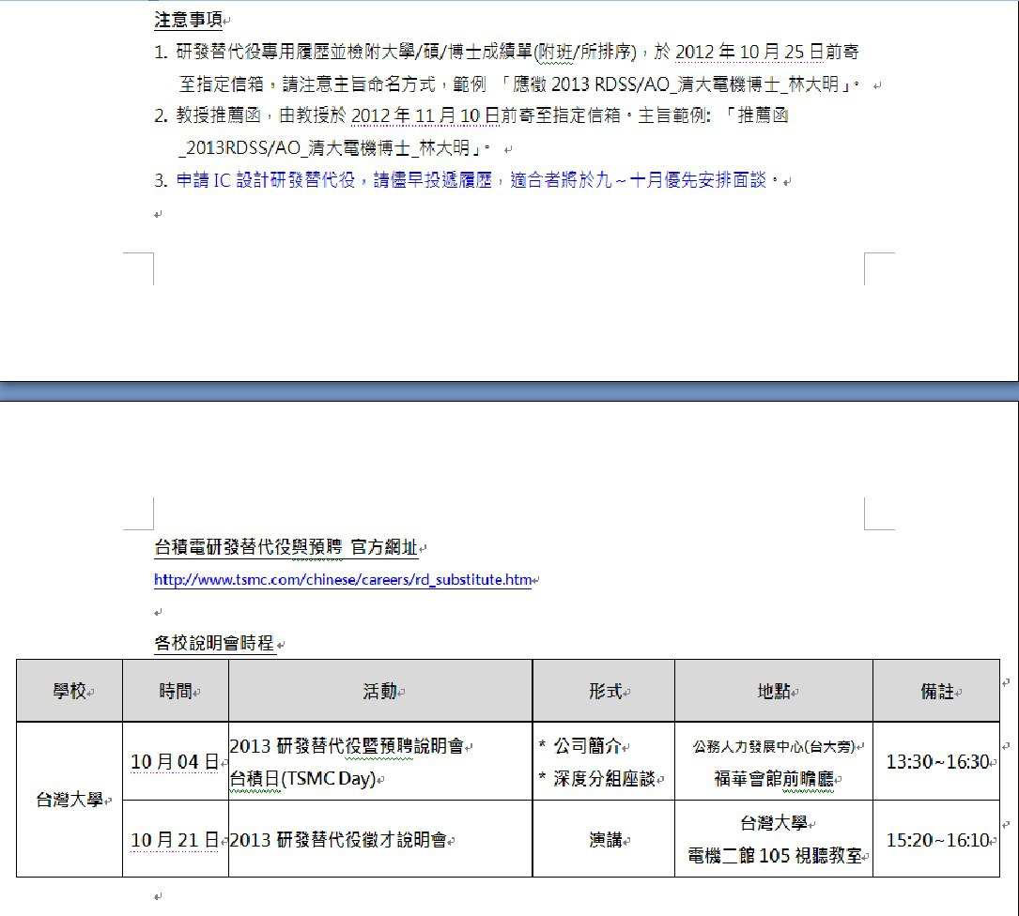Select the 地點 table header cell
The image size is (1019, 916).
pos(774,691)
